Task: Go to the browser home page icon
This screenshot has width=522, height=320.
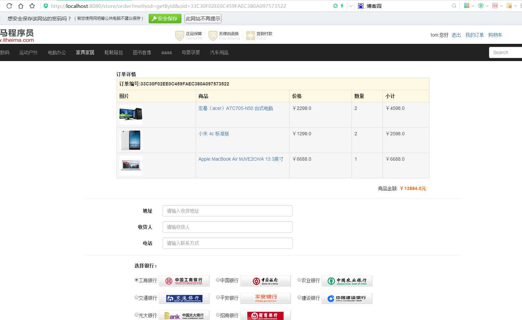Action: point(20,6)
